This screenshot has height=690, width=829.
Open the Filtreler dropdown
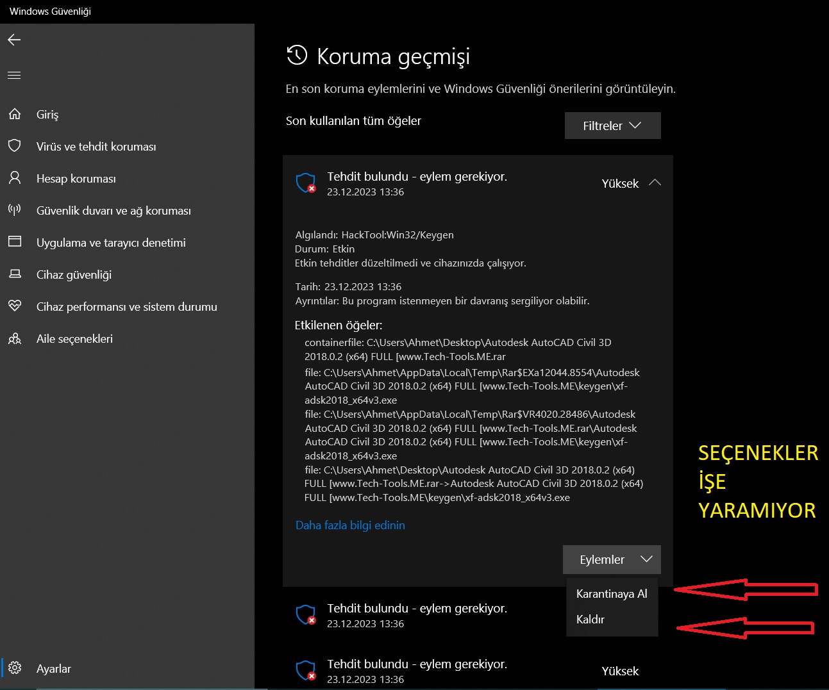point(612,126)
